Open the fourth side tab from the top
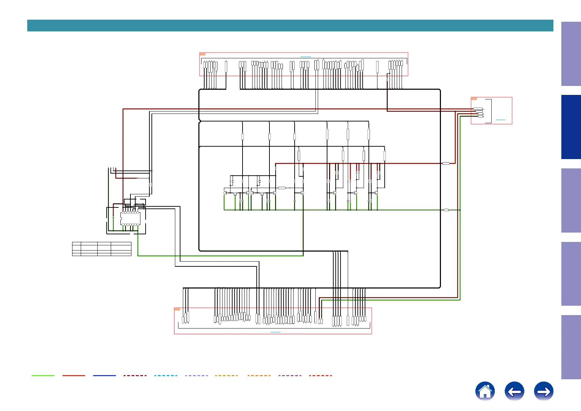This screenshot has height=411, width=581. click(x=571, y=274)
